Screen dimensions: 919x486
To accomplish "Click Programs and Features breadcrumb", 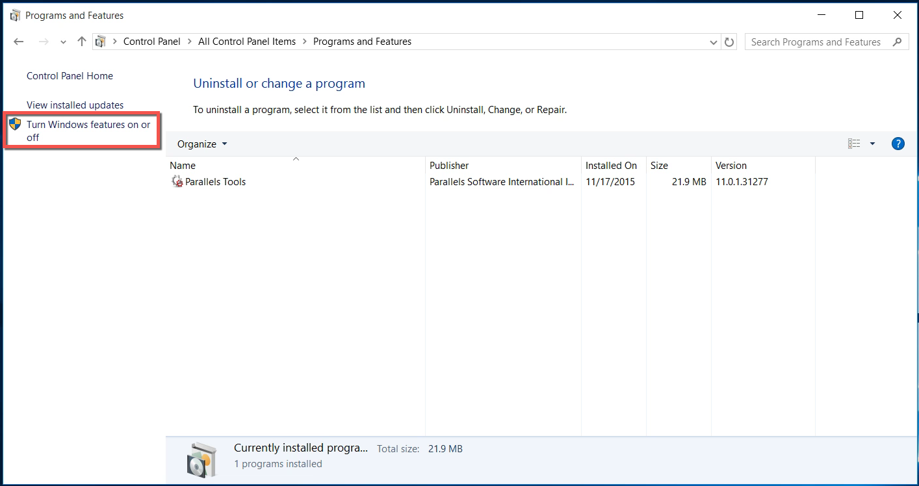I will tap(362, 42).
